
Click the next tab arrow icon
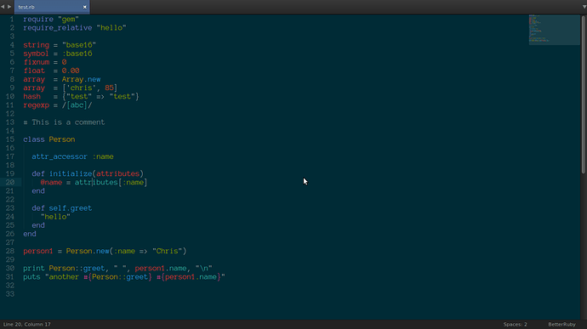[9, 7]
